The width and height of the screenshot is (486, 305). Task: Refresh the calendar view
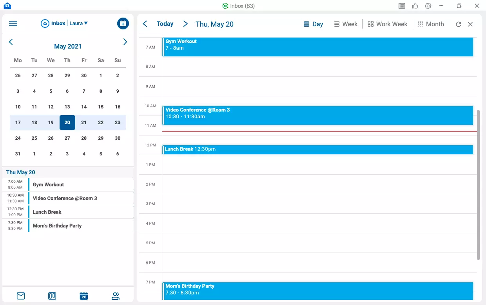coord(458,24)
